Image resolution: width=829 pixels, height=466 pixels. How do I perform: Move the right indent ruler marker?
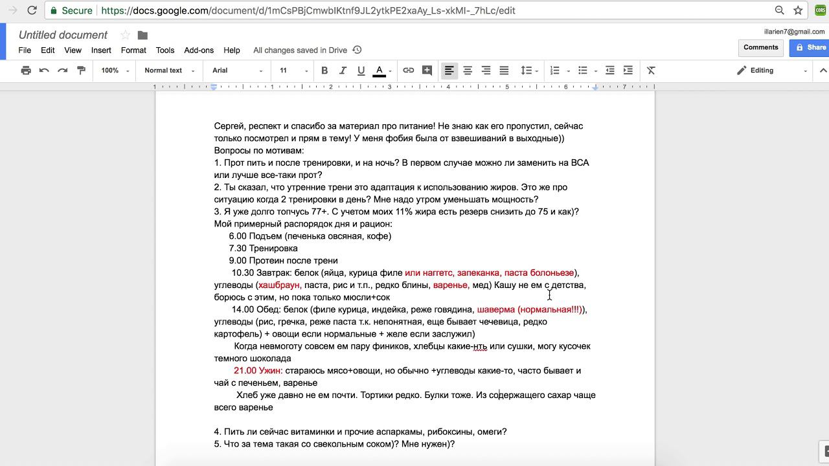click(595, 87)
